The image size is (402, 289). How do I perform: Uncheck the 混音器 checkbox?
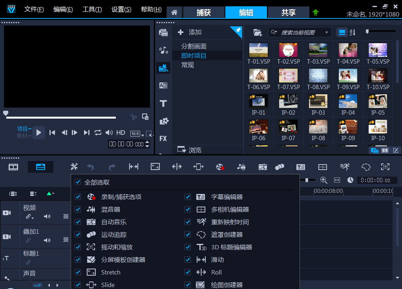(78, 209)
